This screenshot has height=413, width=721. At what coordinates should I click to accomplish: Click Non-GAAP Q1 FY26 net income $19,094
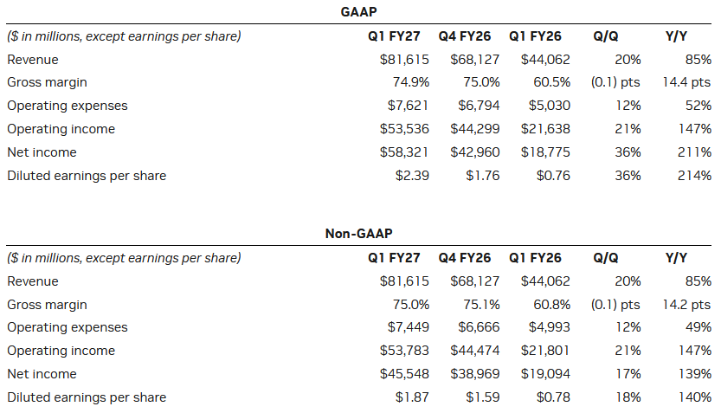coord(545,374)
